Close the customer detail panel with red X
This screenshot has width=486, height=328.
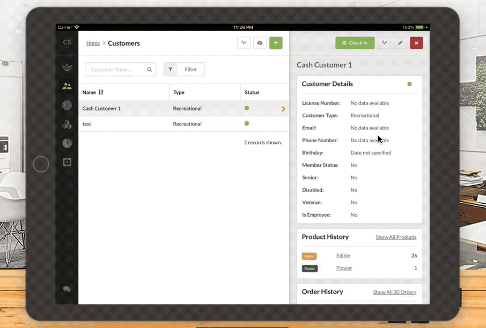coord(416,43)
